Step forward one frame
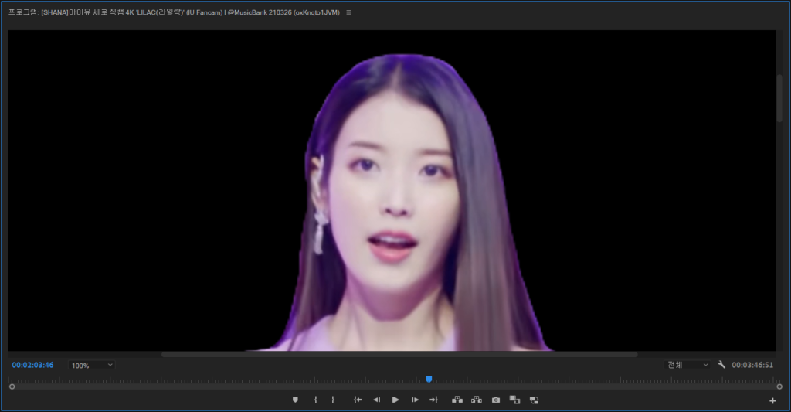Viewport: 791px width, 412px height. coord(415,400)
